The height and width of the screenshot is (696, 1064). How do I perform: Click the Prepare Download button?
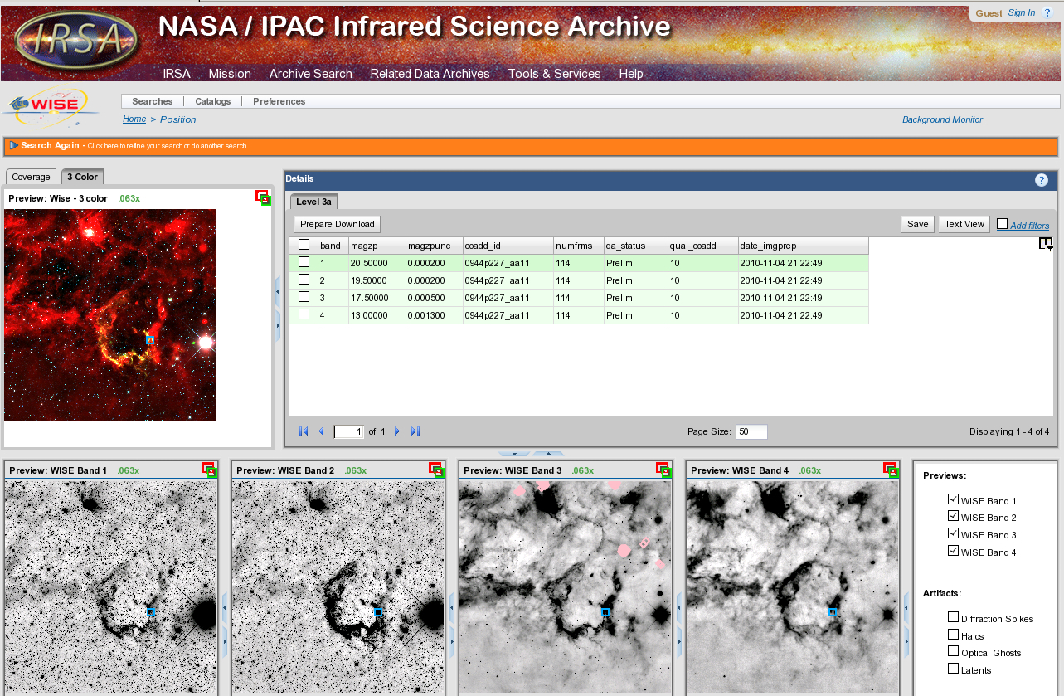(x=337, y=224)
